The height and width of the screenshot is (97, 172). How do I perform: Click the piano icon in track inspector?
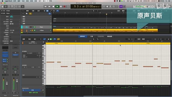click(11, 17)
